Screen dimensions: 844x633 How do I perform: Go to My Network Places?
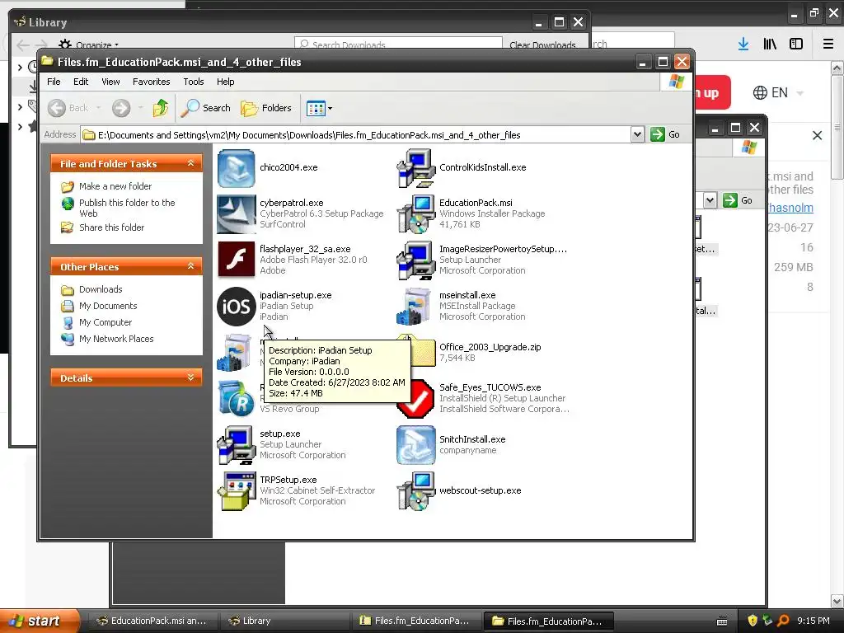pos(116,339)
